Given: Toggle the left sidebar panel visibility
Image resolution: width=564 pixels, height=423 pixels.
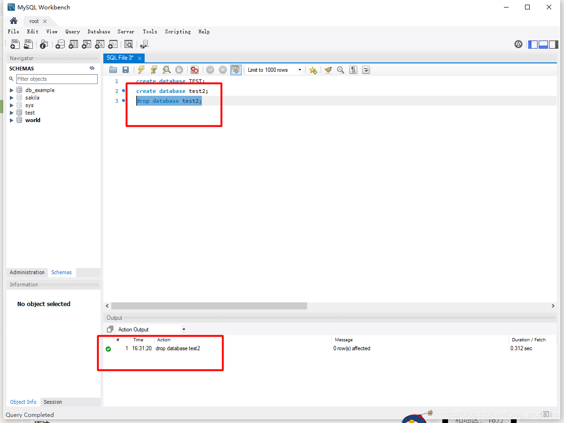Looking at the screenshot, I should click(x=533, y=45).
